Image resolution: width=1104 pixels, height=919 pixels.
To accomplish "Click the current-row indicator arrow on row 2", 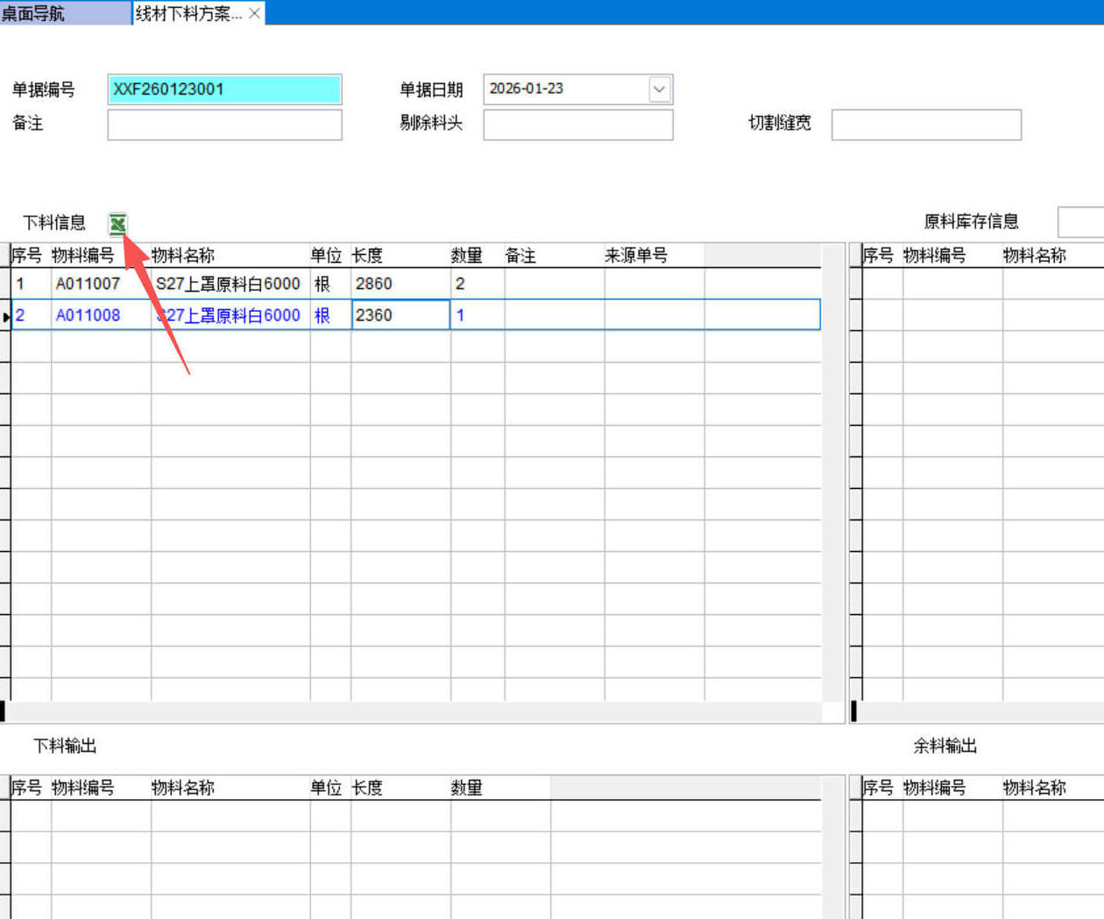I will 5,316.
